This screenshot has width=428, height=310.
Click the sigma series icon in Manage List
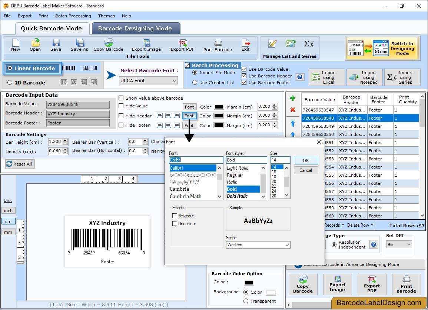[x=309, y=44]
